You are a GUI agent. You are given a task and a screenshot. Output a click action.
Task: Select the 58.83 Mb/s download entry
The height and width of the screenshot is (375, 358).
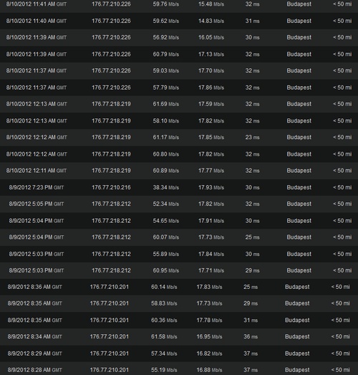[x=179, y=303]
